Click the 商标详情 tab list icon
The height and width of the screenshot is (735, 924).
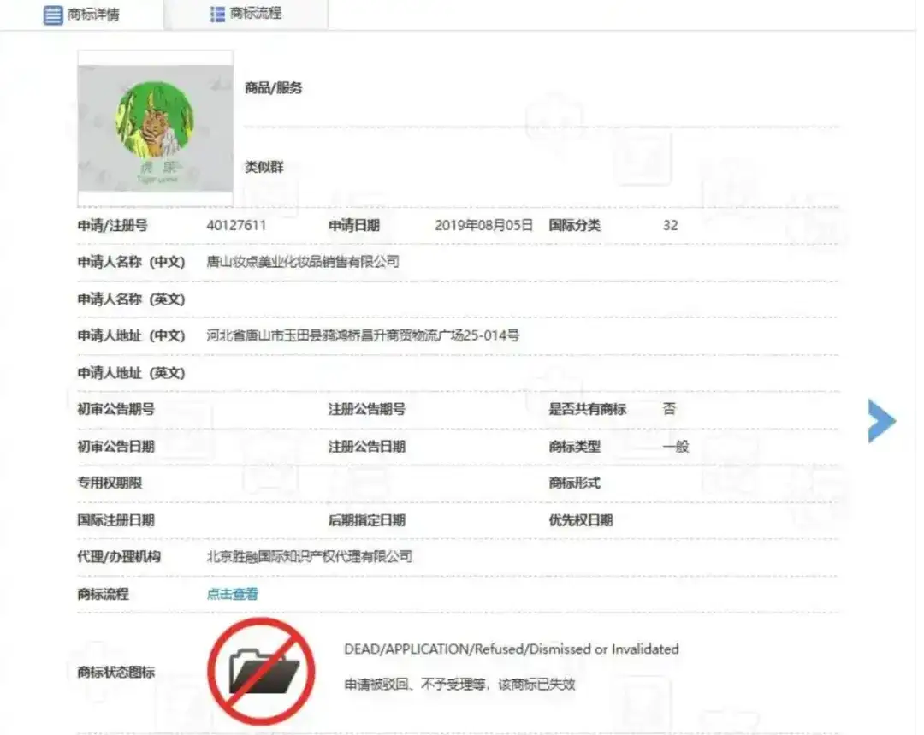pyautogui.click(x=52, y=15)
